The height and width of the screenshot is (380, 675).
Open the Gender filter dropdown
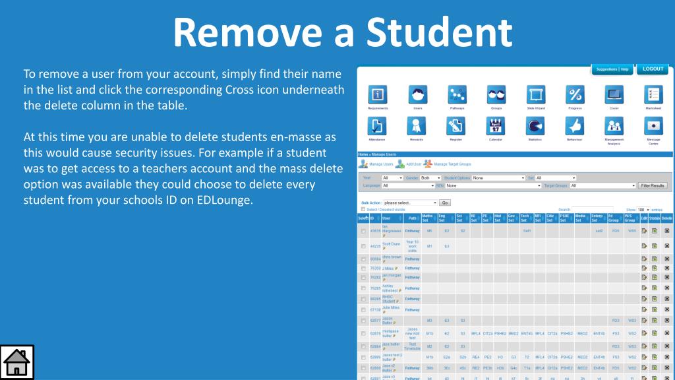(430, 178)
